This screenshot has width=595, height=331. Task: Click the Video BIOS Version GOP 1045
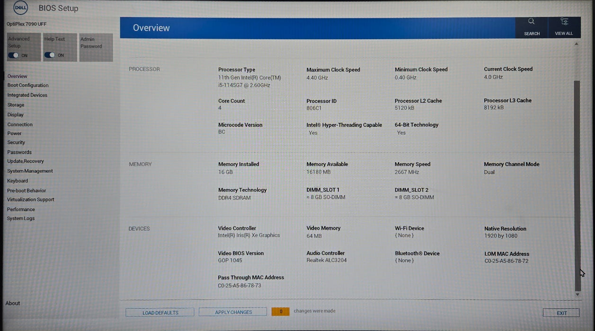point(230,261)
